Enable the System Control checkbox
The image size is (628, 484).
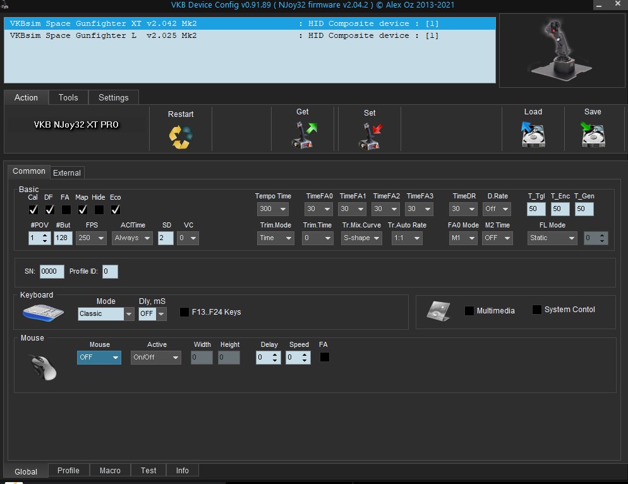[537, 310]
